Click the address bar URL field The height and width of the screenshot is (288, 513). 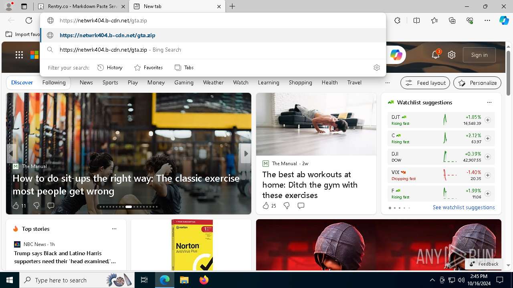pos(213,20)
